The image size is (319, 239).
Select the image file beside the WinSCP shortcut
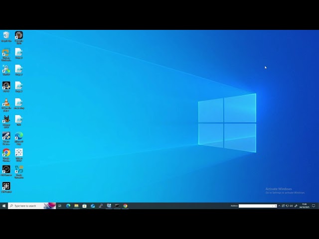point(19,70)
